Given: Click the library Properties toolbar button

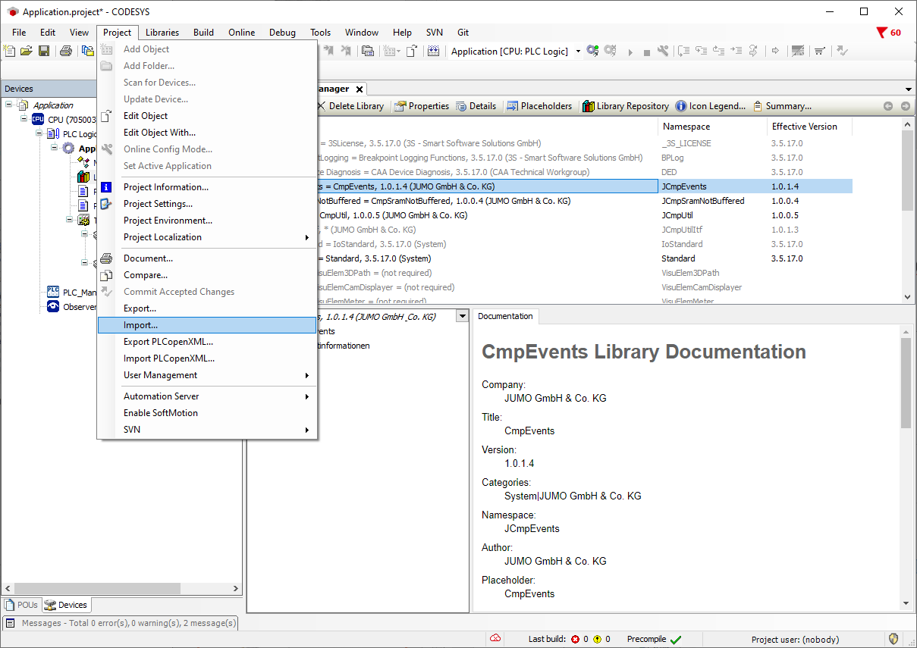Looking at the screenshot, I should click(x=422, y=106).
